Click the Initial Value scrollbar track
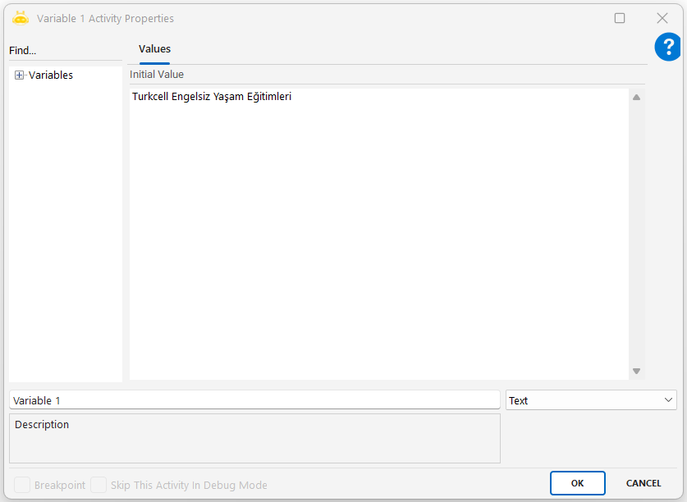The width and height of the screenshot is (687, 502). tap(636, 234)
